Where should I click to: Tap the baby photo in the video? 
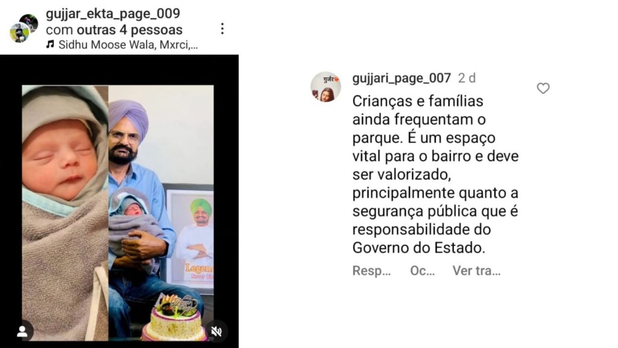65,213
